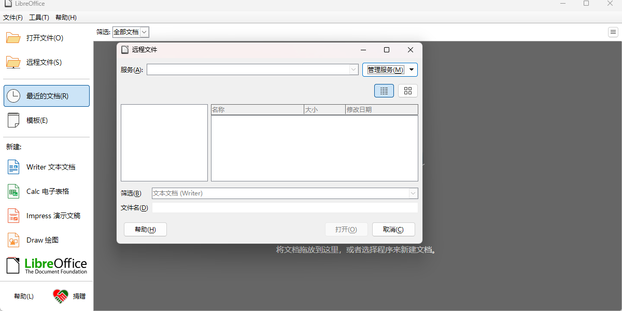Switch remote files to list view
622x311 pixels.
pos(384,90)
